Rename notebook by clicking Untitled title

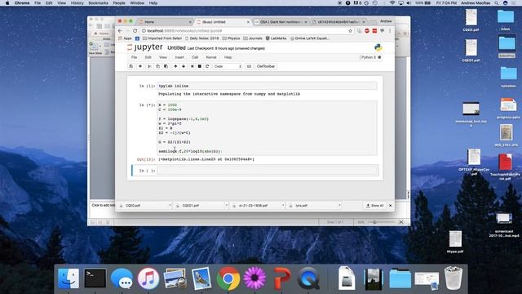point(176,48)
